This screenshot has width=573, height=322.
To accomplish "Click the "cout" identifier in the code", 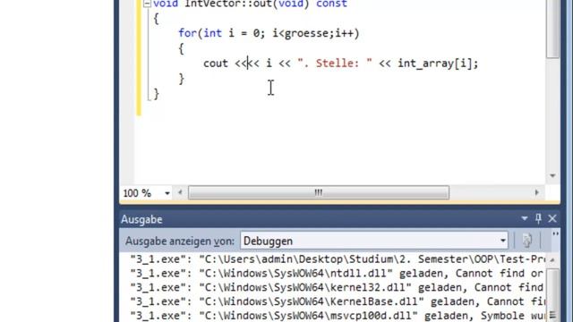I will click(216, 64).
